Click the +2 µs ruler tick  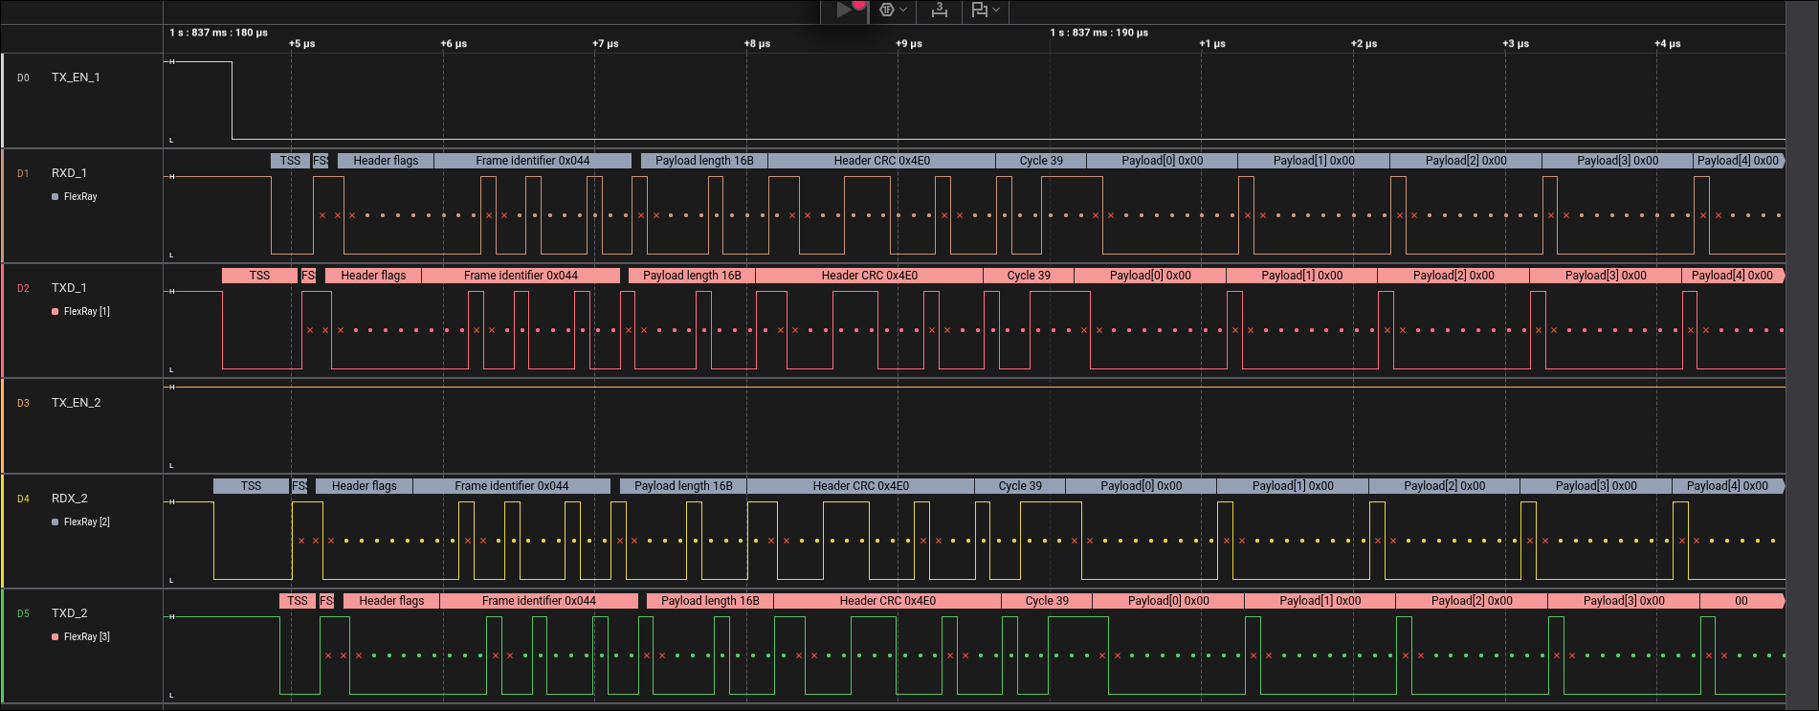[1364, 44]
